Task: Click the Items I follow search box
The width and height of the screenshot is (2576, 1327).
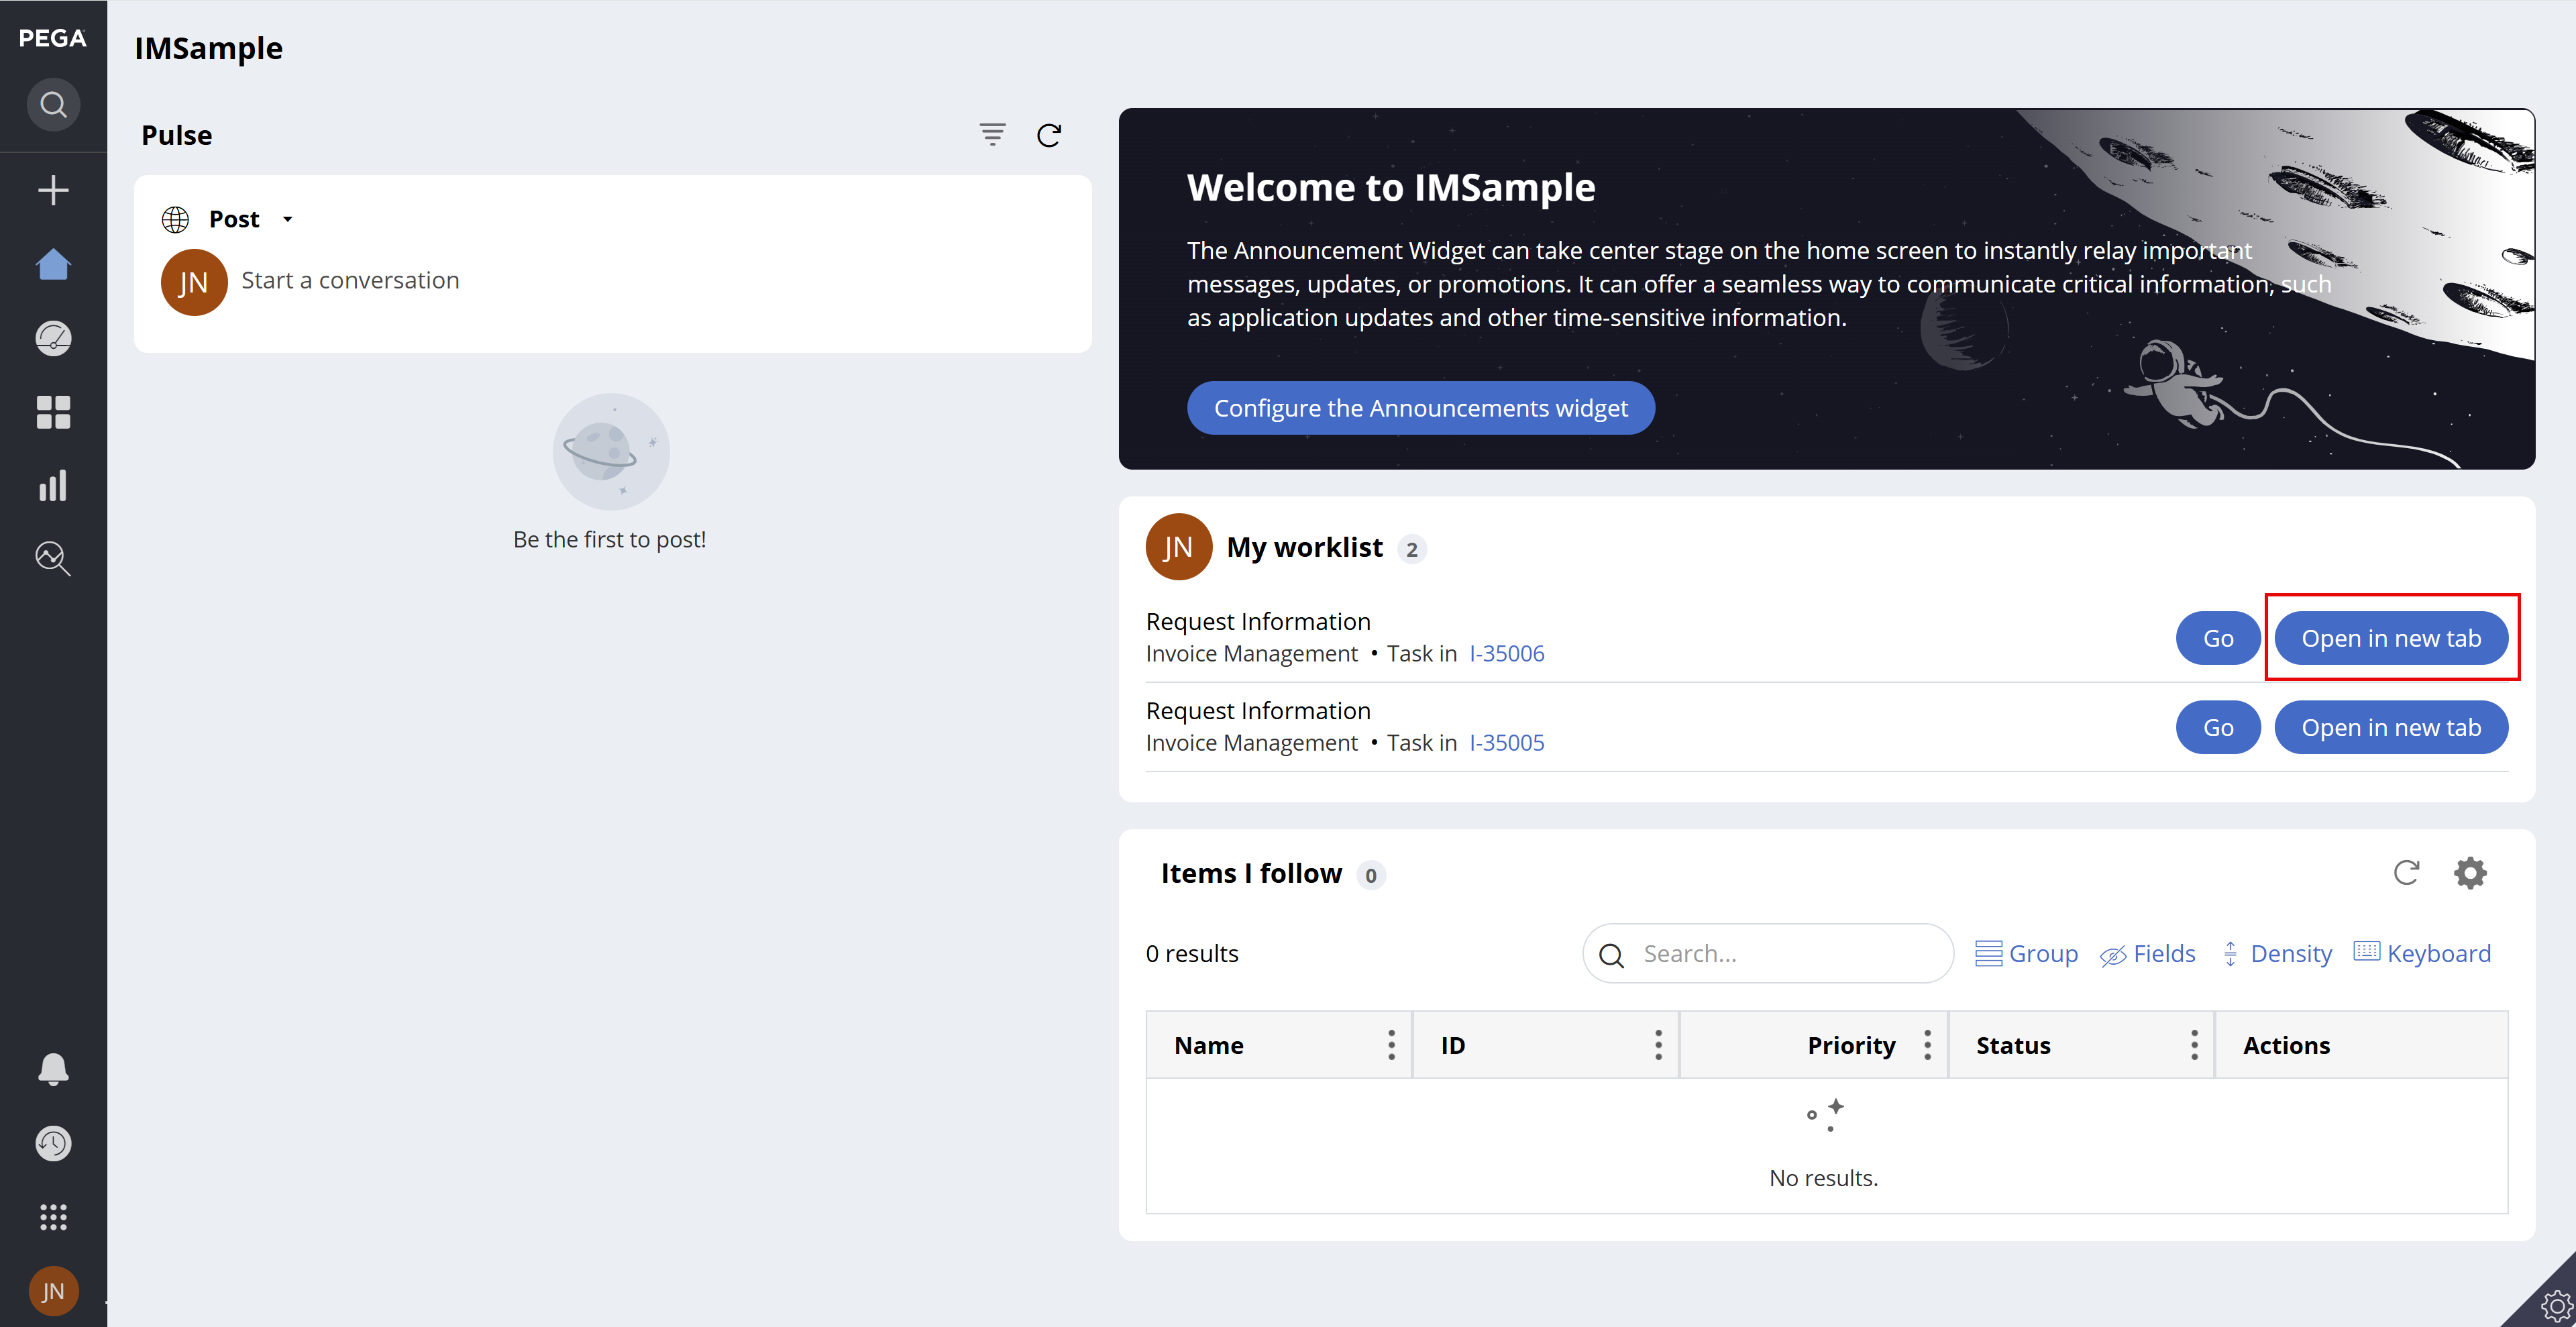Action: [x=1767, y=954]
